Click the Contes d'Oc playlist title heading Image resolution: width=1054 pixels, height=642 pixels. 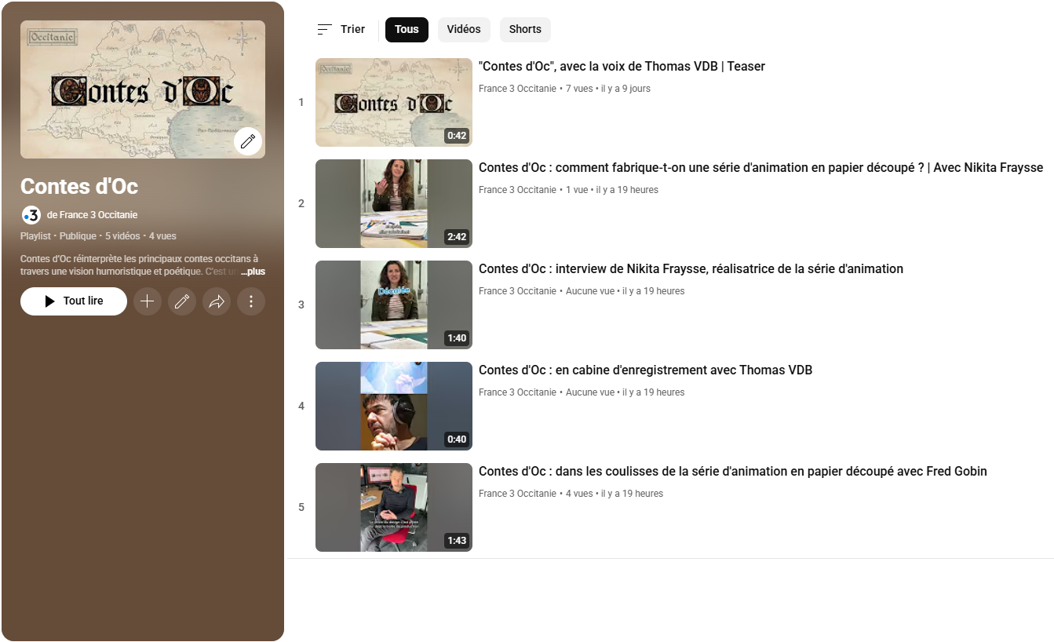pos(79,186)
